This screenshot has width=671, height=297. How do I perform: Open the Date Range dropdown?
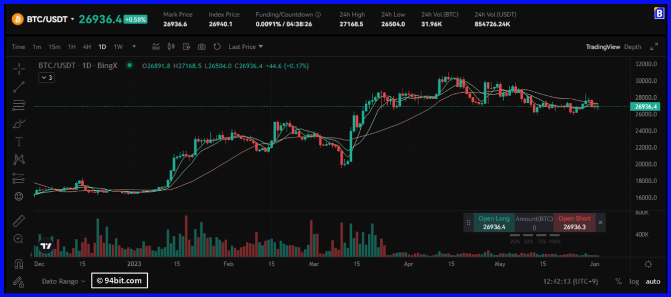[64, 281]
